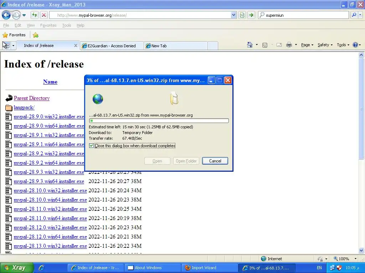Open the Quick Tabs icon
This screenshot has width=365, height=273.
pos(6,45)
